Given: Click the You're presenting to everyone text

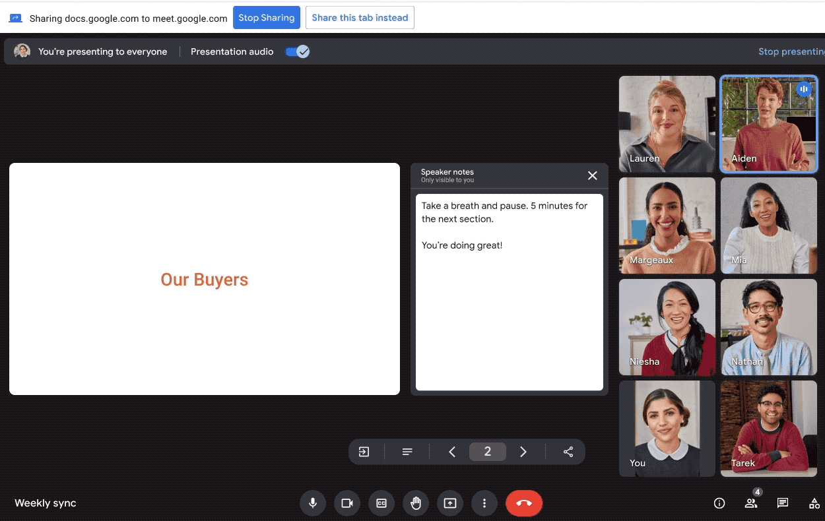Looking at the screenshot, I should 103,51.
